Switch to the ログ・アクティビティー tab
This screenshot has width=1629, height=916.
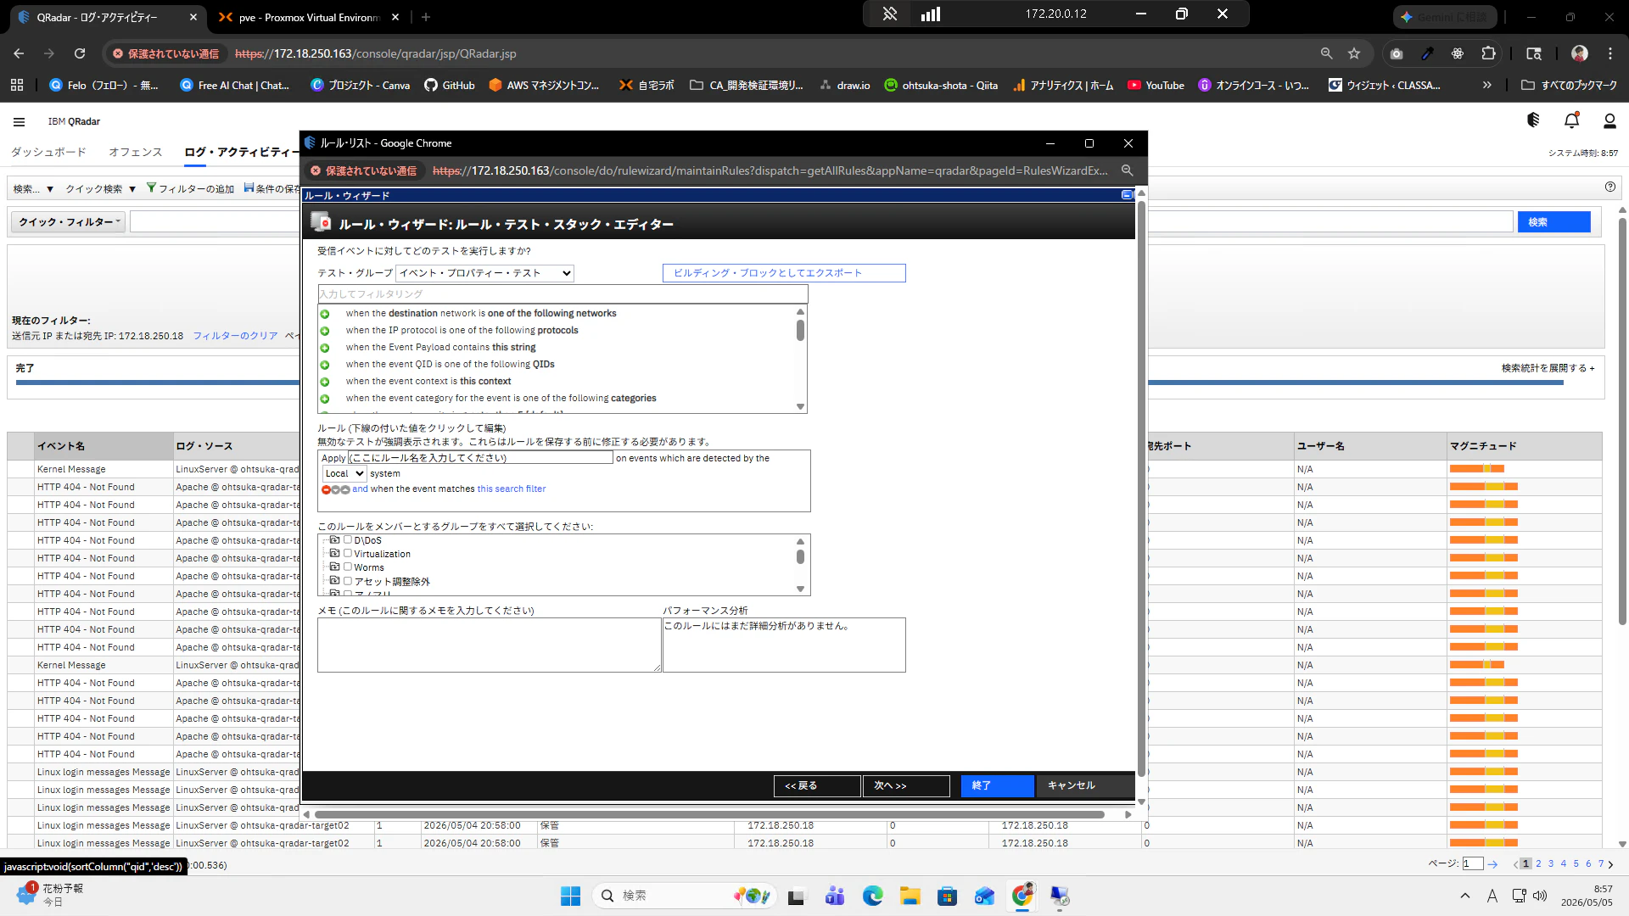click(241, 152)
